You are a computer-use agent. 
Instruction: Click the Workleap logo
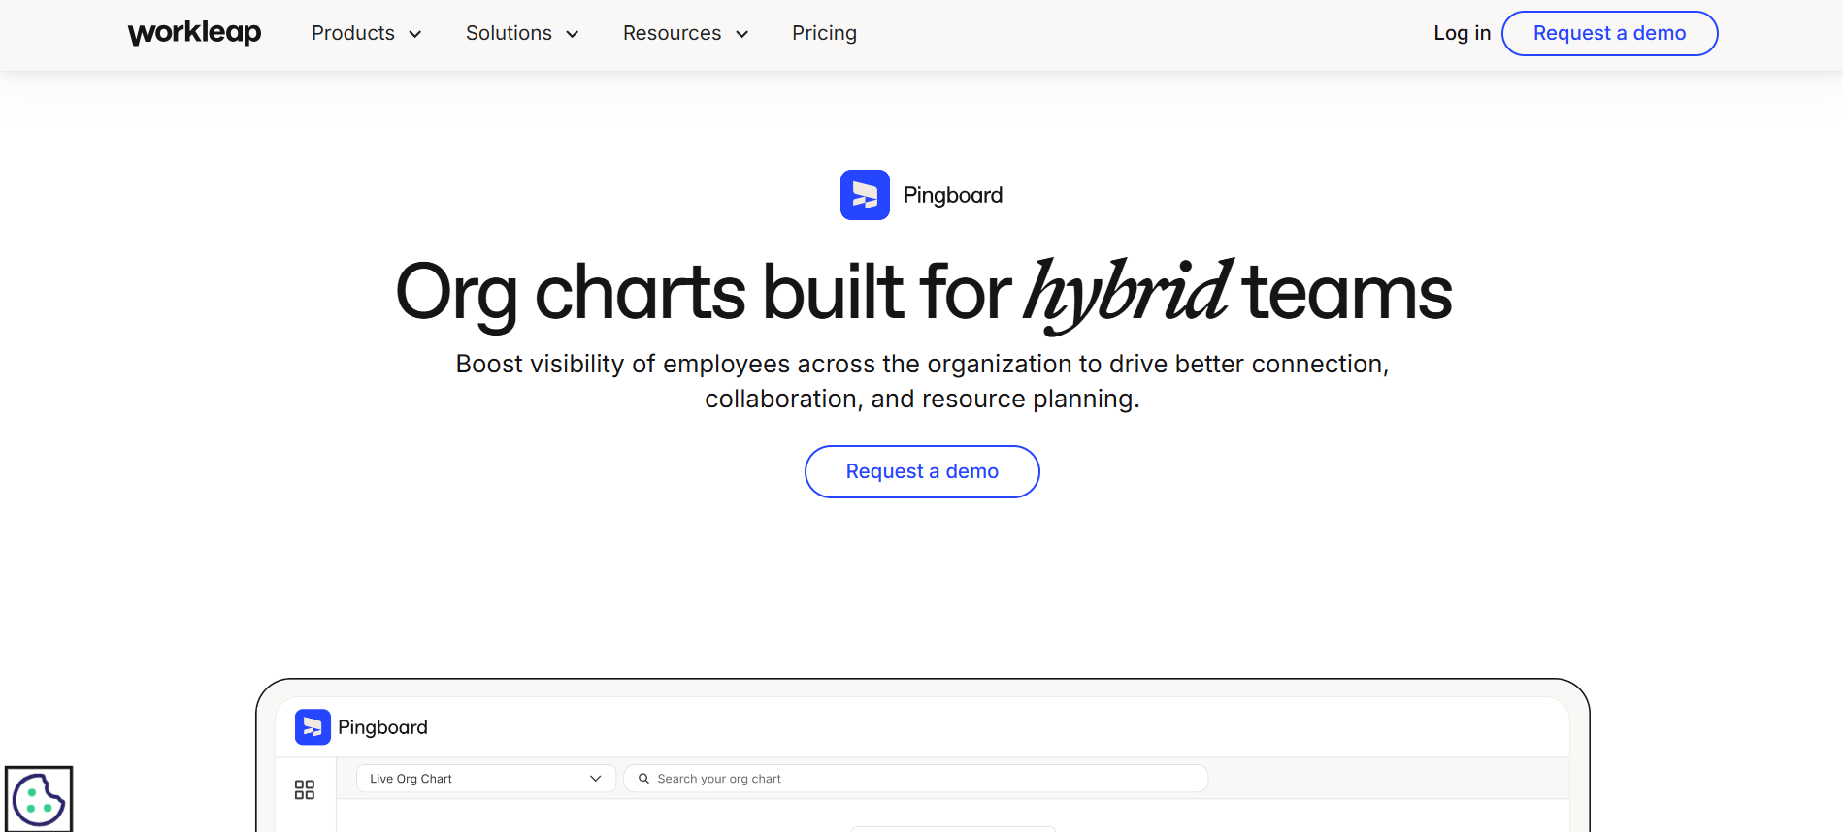pos(194,33)
